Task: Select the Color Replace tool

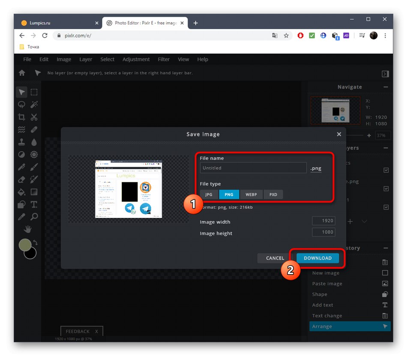Action: coord(34,179)
